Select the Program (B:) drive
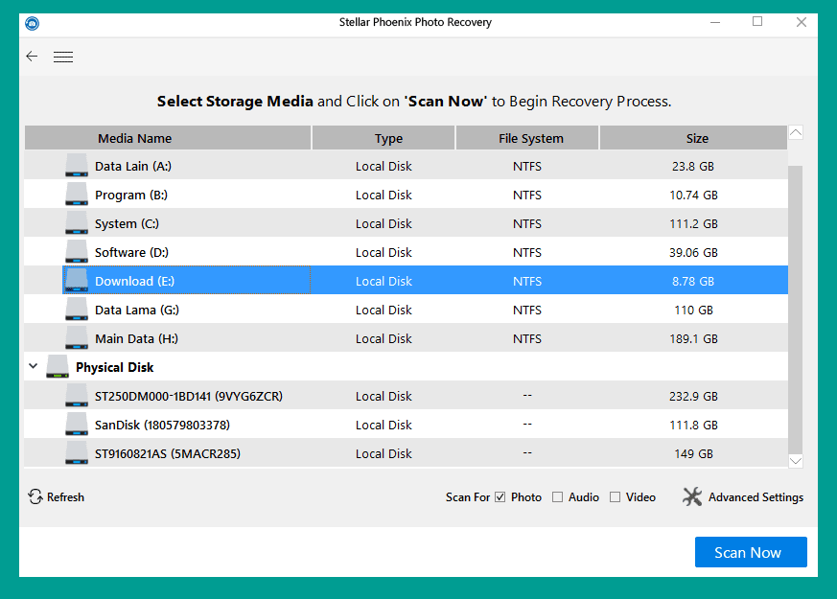The width and height of the screenshot is (837, 599). coord(131,196)
